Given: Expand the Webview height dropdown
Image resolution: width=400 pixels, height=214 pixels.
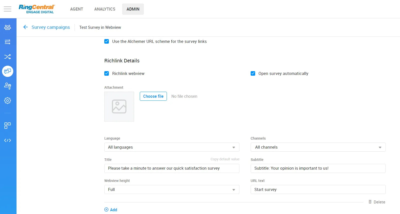Looking at the screenshot, I should [172, 189].
